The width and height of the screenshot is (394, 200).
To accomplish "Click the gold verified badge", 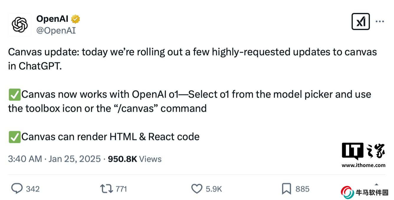I will point(75,19).
